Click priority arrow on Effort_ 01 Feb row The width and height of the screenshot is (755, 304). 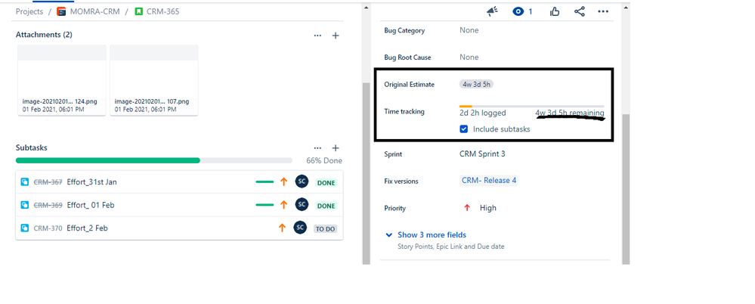click(283, 205)
